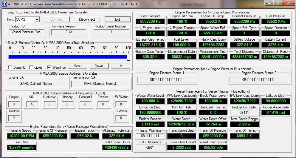Click the B.Water instance field
Viewport: 296px width, 158px height.
pyautogui.click(x=121, y=118)
